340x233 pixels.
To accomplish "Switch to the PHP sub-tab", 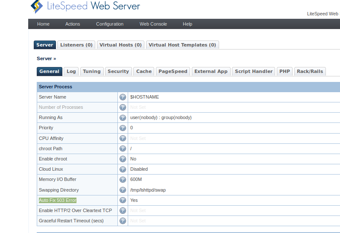I will tap(285, 71).
